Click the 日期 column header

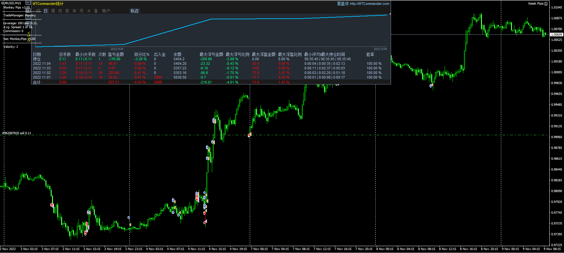point(37,54)
